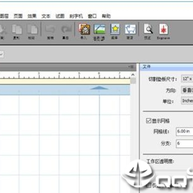Click the 网格线 6.00 in field
The width and height of the screenshot is (193, 193).
click(x=184, y=131)
